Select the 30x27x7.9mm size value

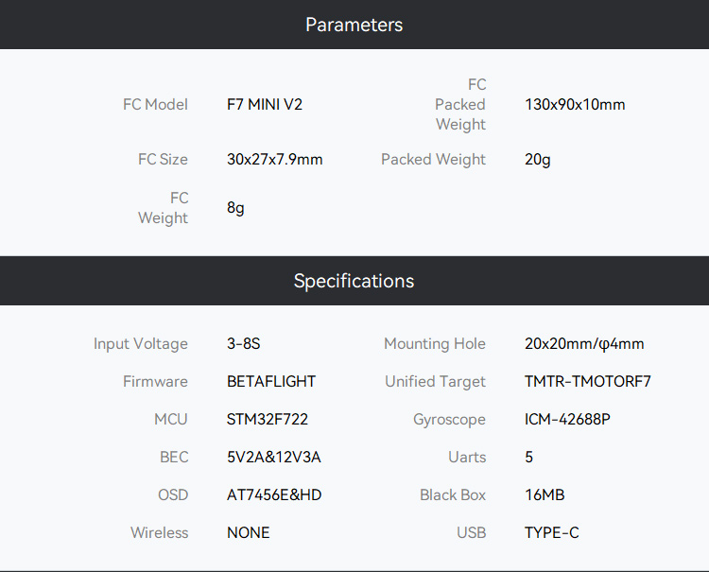[x=275, y=159]
